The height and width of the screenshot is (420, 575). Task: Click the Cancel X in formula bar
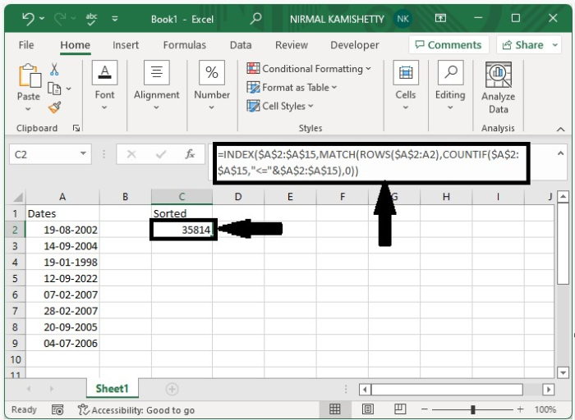(131, 154)
